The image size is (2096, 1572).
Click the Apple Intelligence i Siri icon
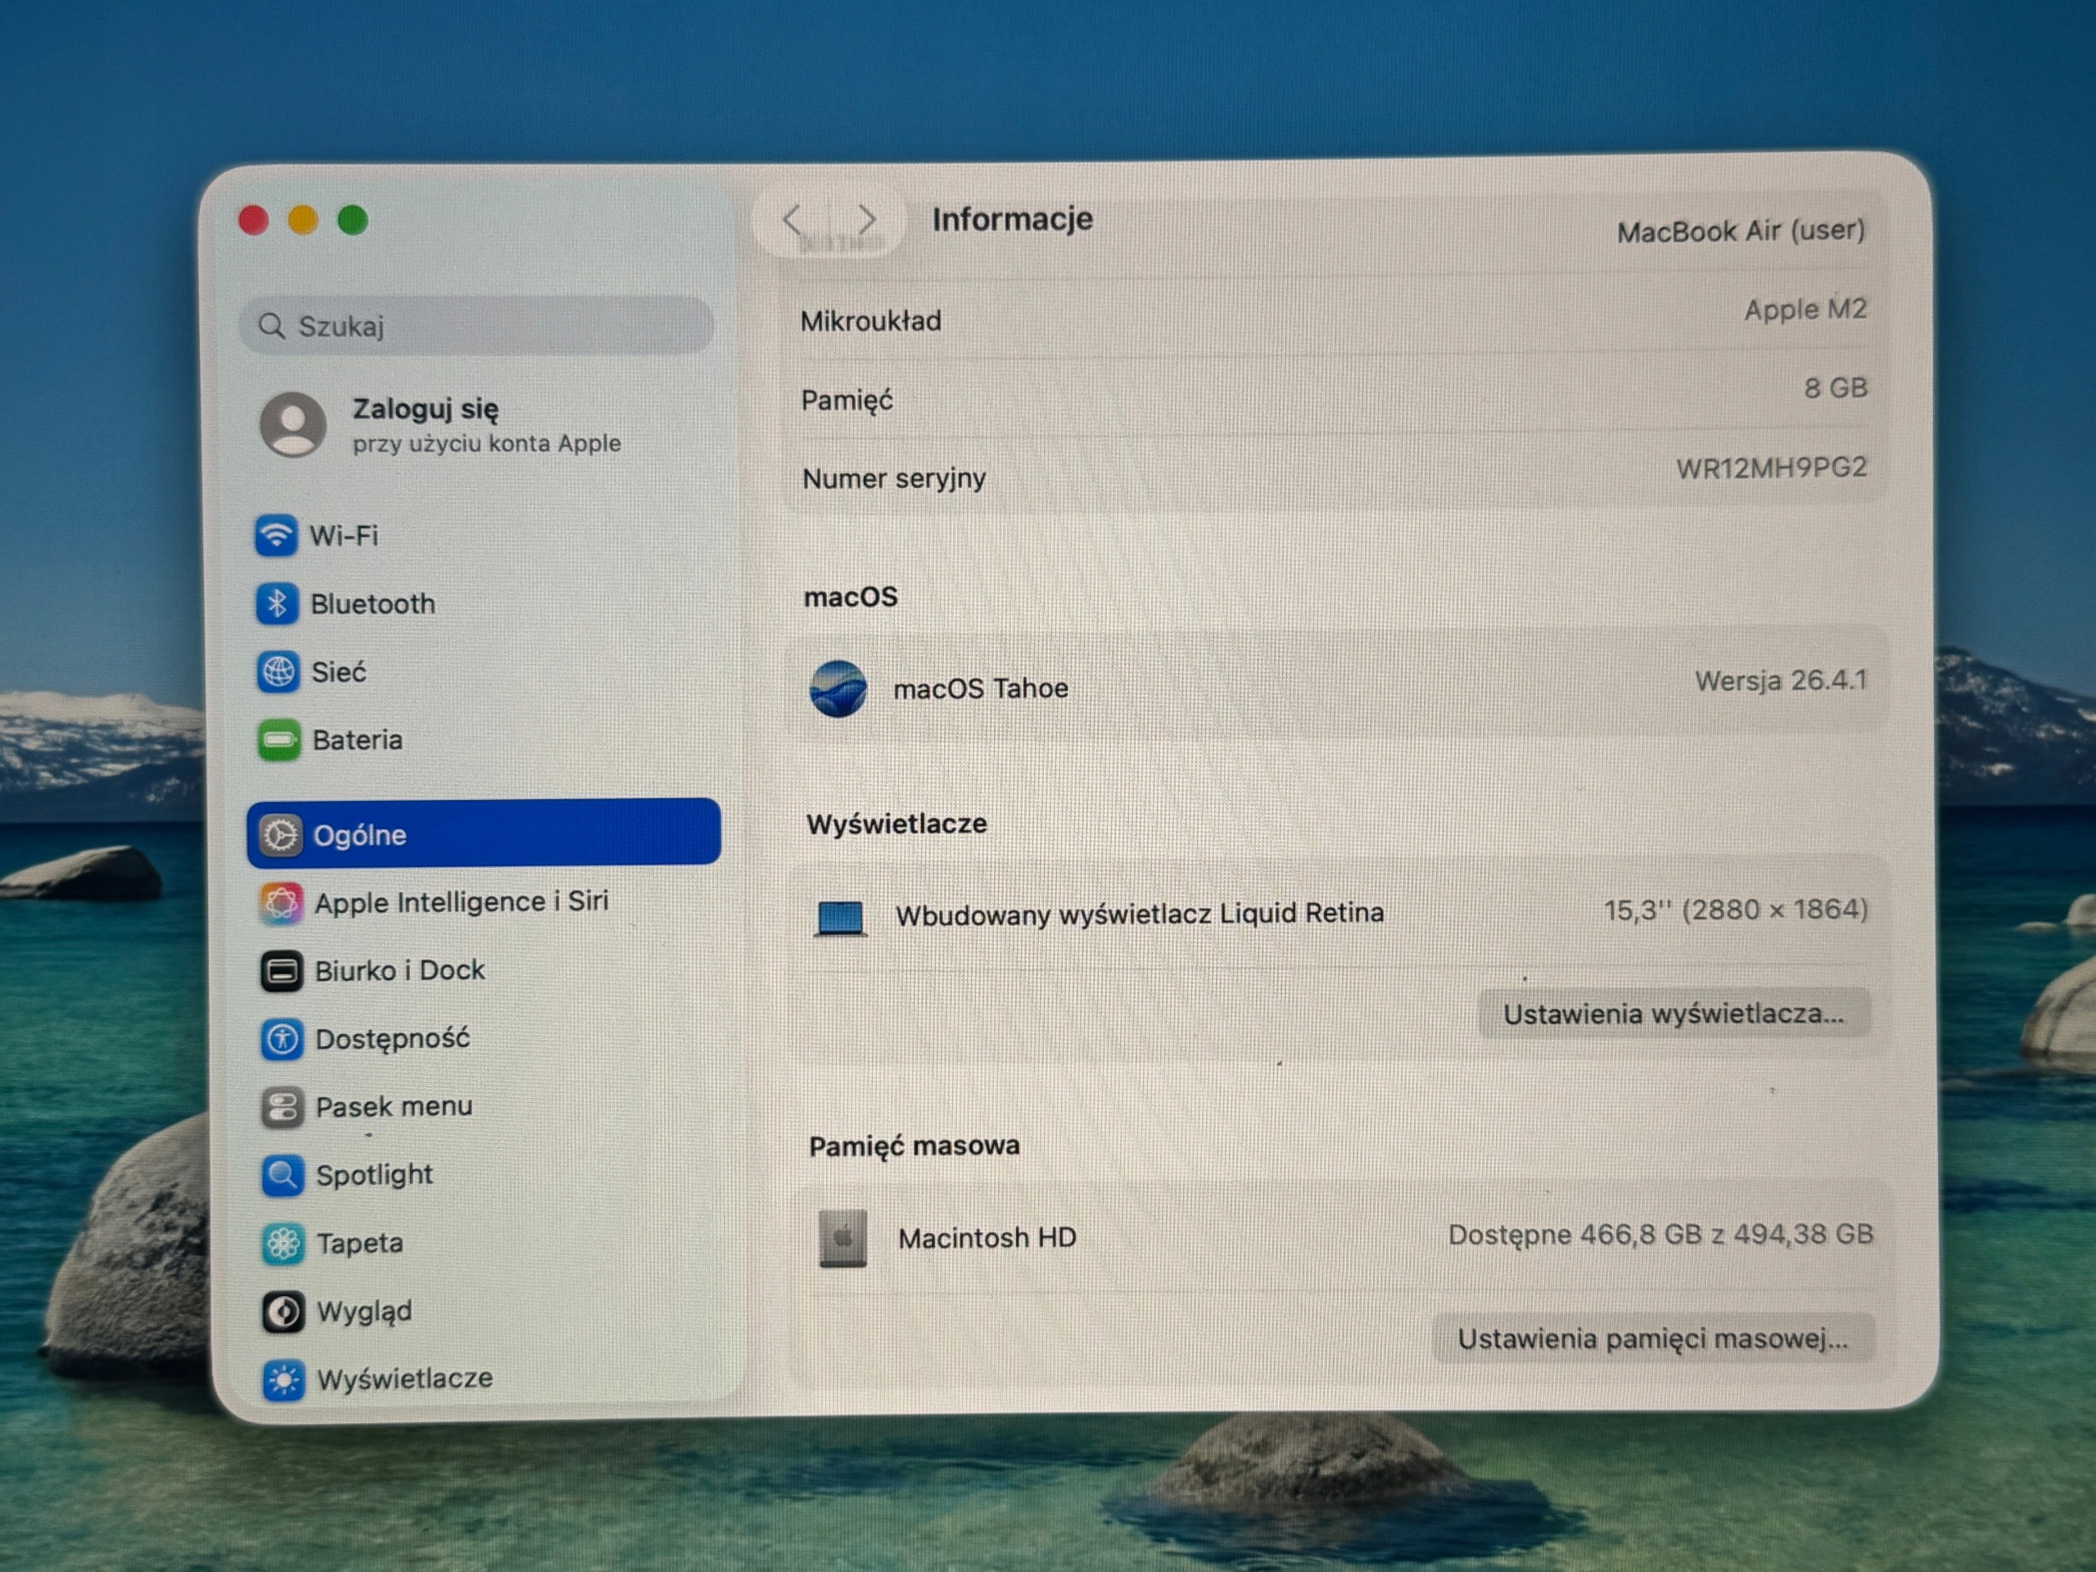pos(281,903)
